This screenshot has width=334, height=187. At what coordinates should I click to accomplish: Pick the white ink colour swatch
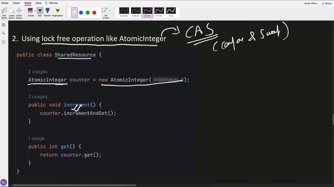(x=74, y=12)
